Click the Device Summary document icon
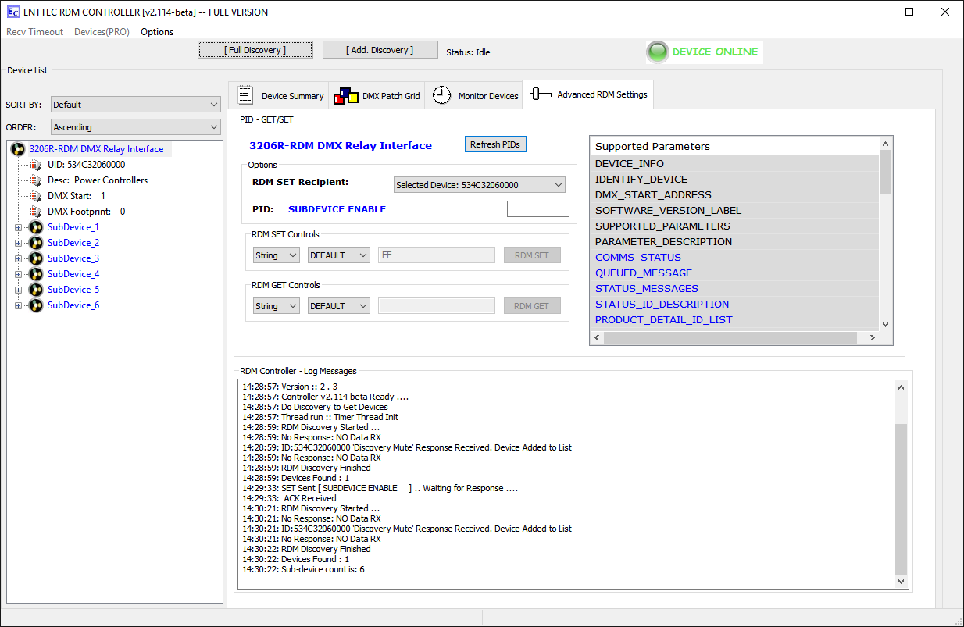 pyautogui.click(x=246, y=95)
